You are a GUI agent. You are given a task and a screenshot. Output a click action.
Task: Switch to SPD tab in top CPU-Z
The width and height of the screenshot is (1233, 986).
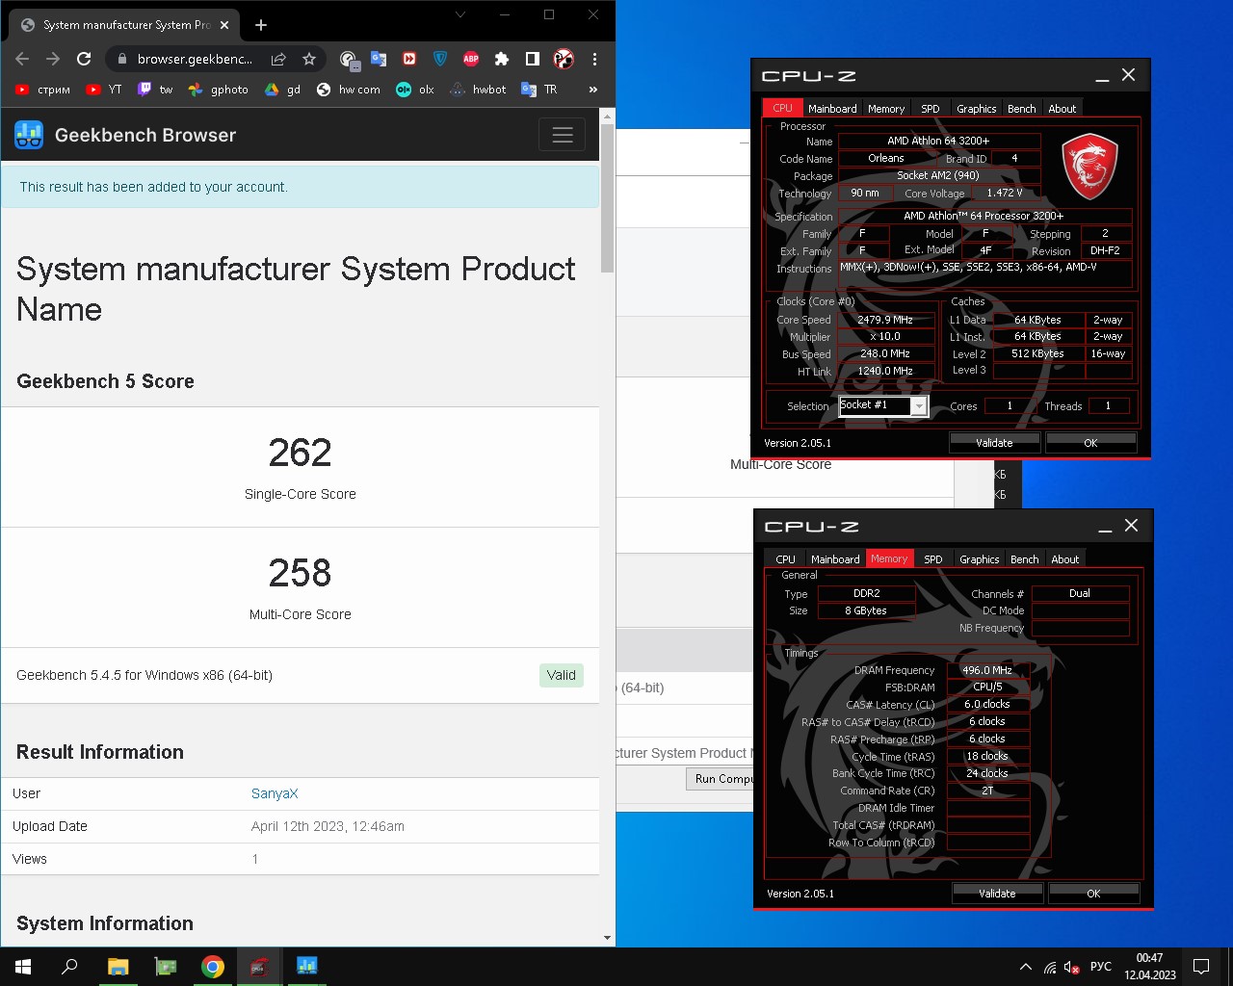931,109
